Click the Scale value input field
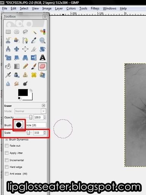Image resolution: width=146 pixels, height=195 pixels. [x=38, y=133]
